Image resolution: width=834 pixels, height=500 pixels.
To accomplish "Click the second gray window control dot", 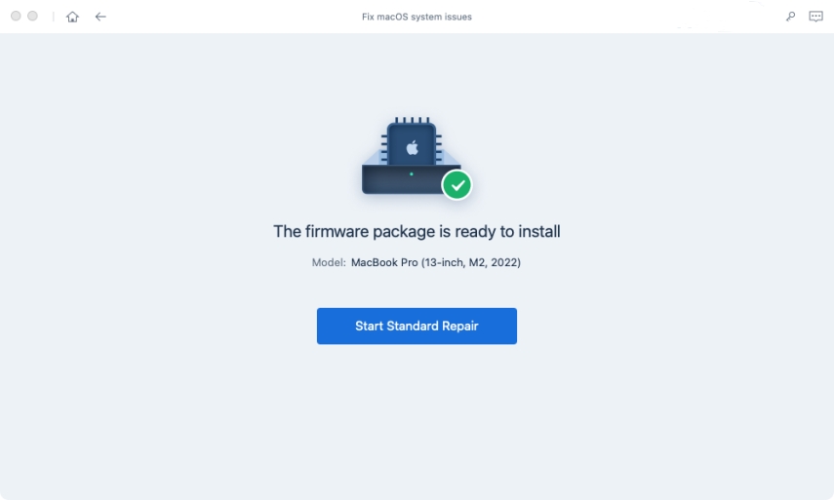I will pos(32,16).
